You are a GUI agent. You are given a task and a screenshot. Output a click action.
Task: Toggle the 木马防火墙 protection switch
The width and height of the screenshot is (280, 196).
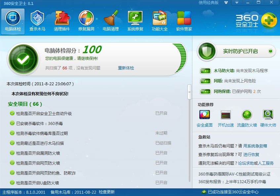tap(205, 71)
